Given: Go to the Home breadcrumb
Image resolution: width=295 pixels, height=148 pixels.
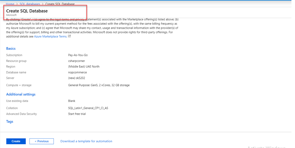Looking at the screenshot, I should (x=10, y=4).
